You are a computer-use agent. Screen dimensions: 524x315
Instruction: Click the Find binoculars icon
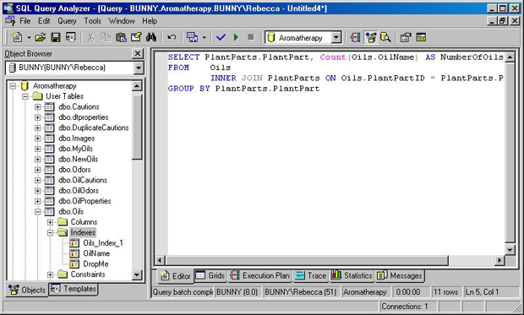click(x=151, y=37)
